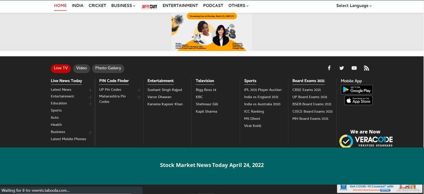Click the PIN Code Finder heading
The height and width of the screenshot is (194, 424).
[114, 81]
